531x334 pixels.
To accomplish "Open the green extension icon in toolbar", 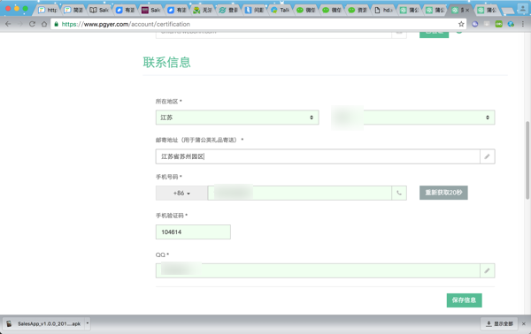I will point(498,24).
